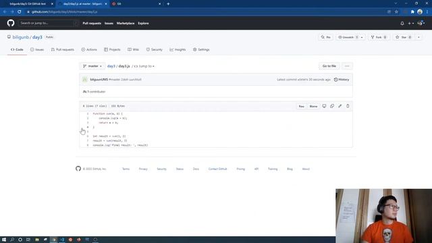Viewport: 432px width, 243px height.
Task: Open the footer Security link
Action: 161,169
